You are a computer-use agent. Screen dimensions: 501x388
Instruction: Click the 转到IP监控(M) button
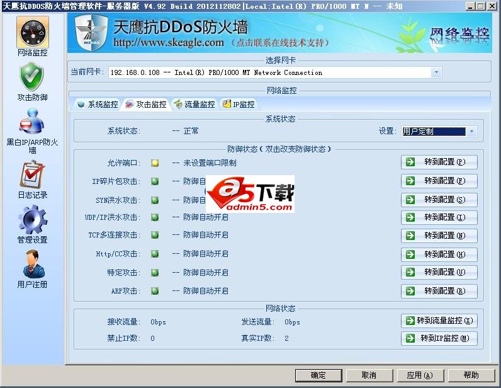pyautogui.click(x=439, y=338)
